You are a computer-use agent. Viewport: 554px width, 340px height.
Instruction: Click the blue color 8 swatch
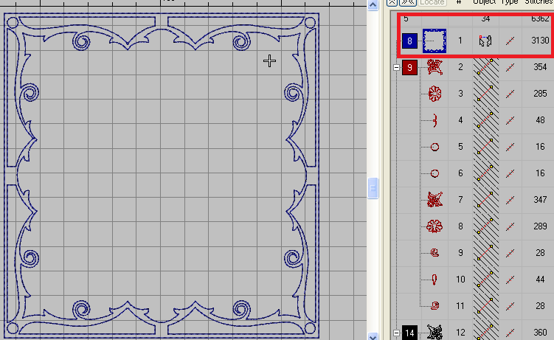click(x=410, y=41)
